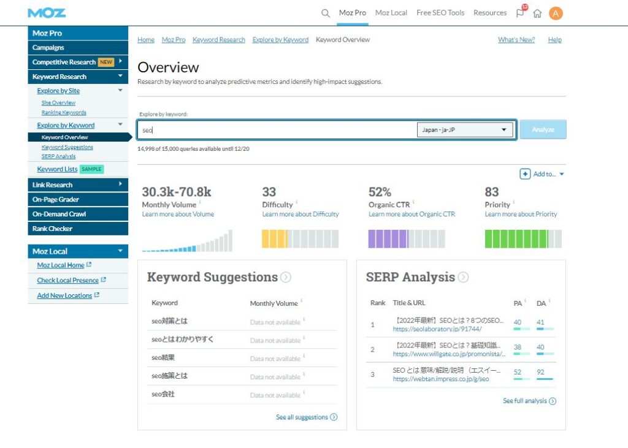Viewport: 628px width, 448px height.
Task: Collapse Explore by Site arrow
Action: (120, 90)
